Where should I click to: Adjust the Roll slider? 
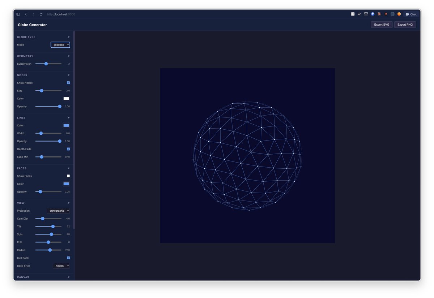(x=48, y=242)
